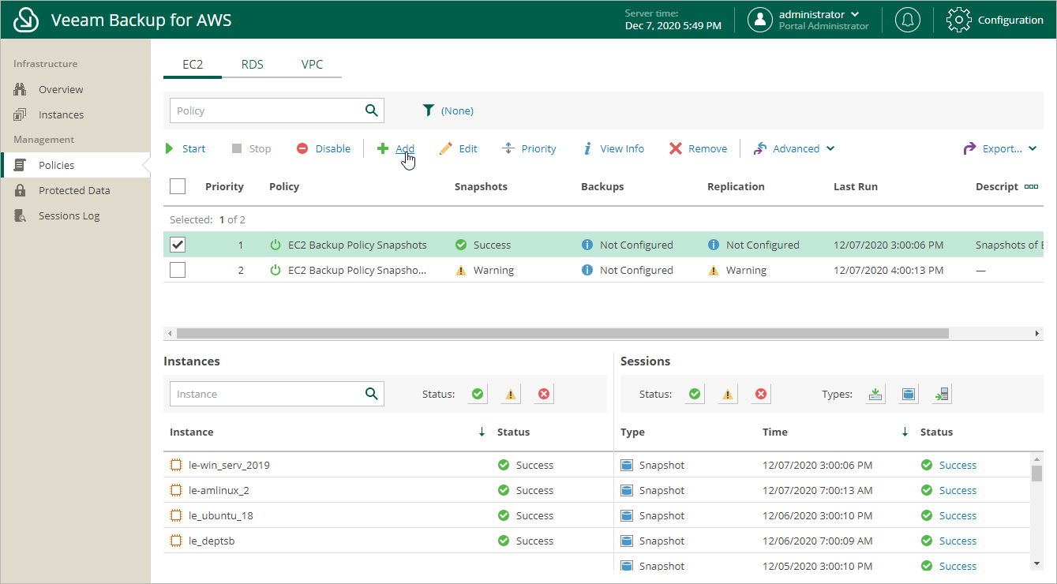
Task: Switch to the EC2 tab
Action: coord(193,65)
